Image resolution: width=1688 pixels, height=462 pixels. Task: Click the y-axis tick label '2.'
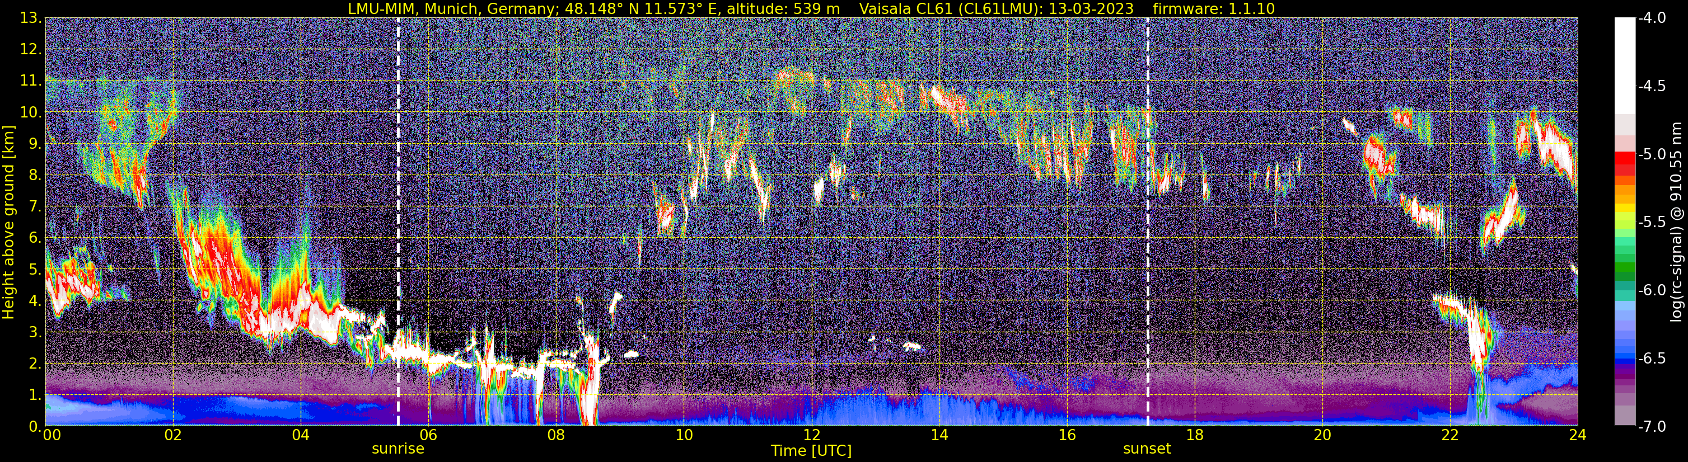pos(35,364)
